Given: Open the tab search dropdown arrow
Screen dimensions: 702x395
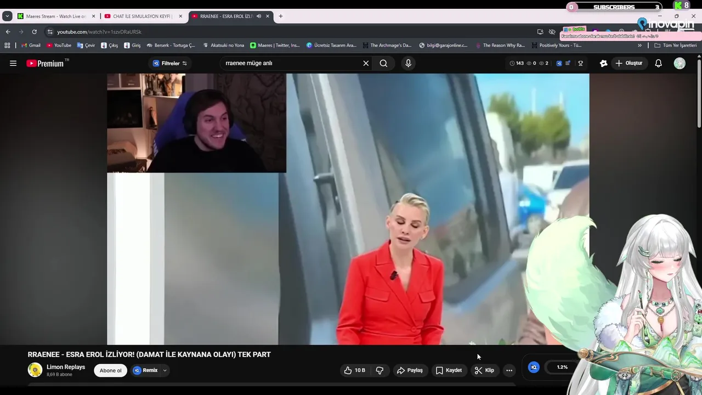Looking at the screenshot, I should click(x=7, y=16).
